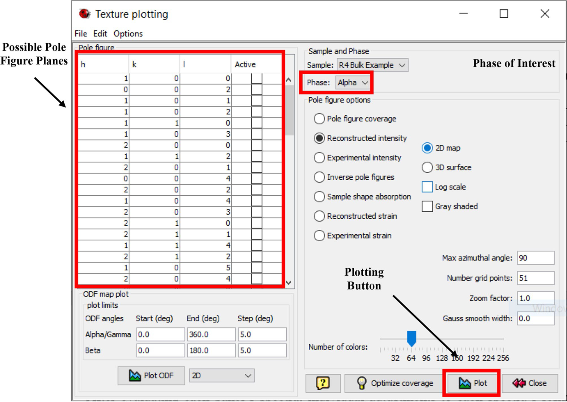
Task: Click the Number grid points field
Action: [x=535, y=278]
